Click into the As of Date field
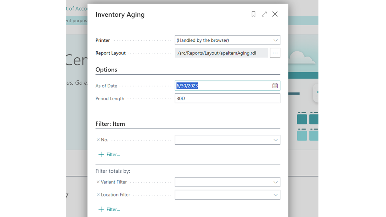386x217 pixels. click(x=223, y=86)
